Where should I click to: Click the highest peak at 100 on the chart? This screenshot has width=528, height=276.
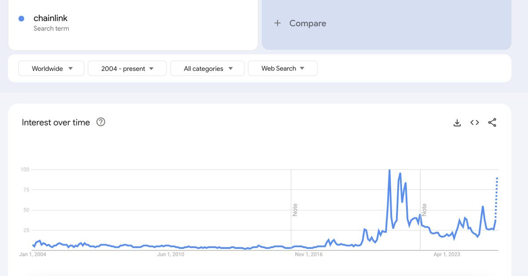[x=389, y=170]
